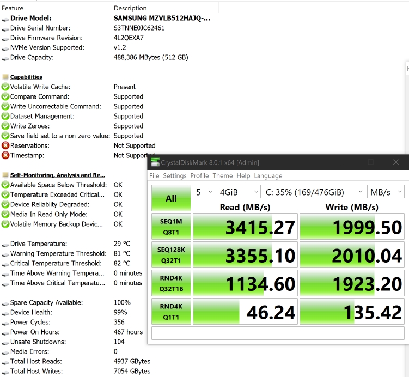Click drive icon next to Total Host Writes

pyautogui.click(x=5, y=372)
